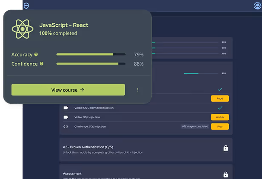Click Play for Challenge: SQL Injection

[x=220, y=126]
